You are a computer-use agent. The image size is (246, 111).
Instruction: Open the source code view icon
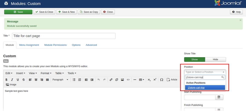(128, 80)
